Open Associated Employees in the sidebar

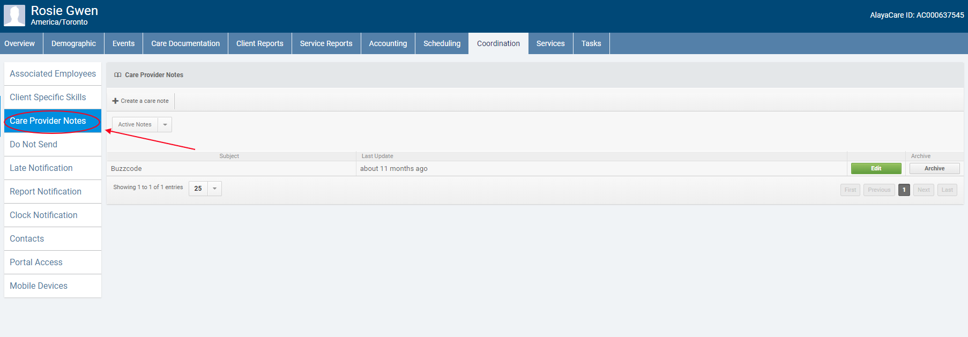[53, 74]
